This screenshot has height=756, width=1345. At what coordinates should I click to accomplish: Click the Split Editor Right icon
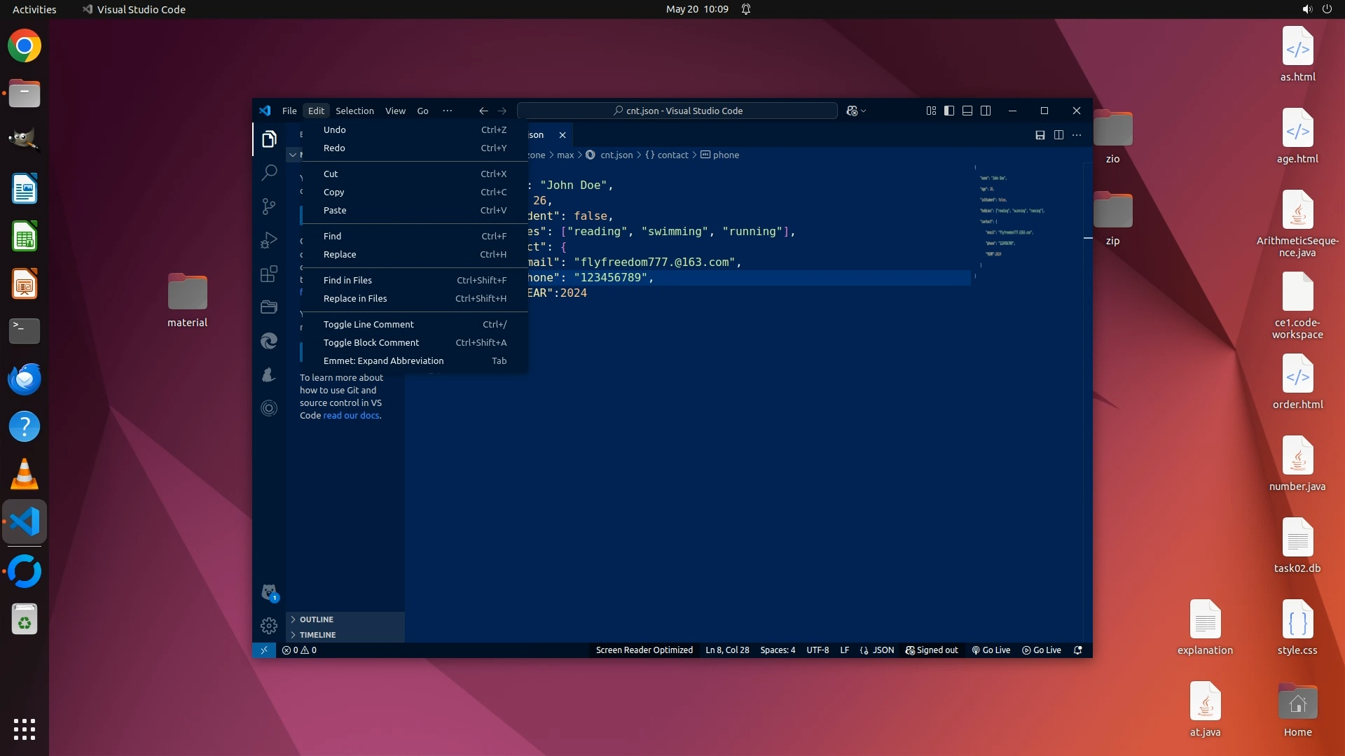coord(1058,135)
